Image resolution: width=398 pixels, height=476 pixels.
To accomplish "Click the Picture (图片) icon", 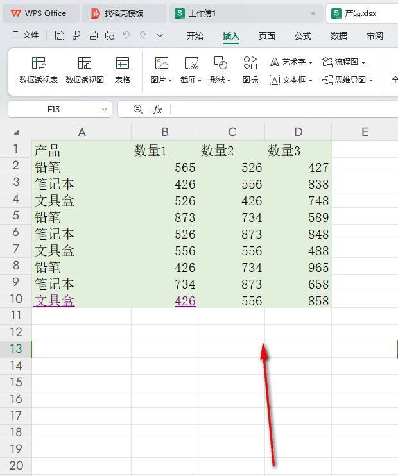I will 162,64.
